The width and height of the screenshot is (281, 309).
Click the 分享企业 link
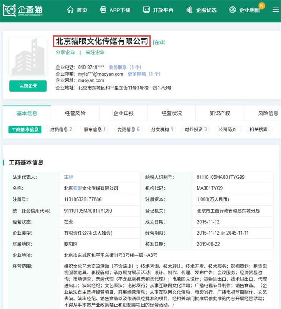click(65, 52)
